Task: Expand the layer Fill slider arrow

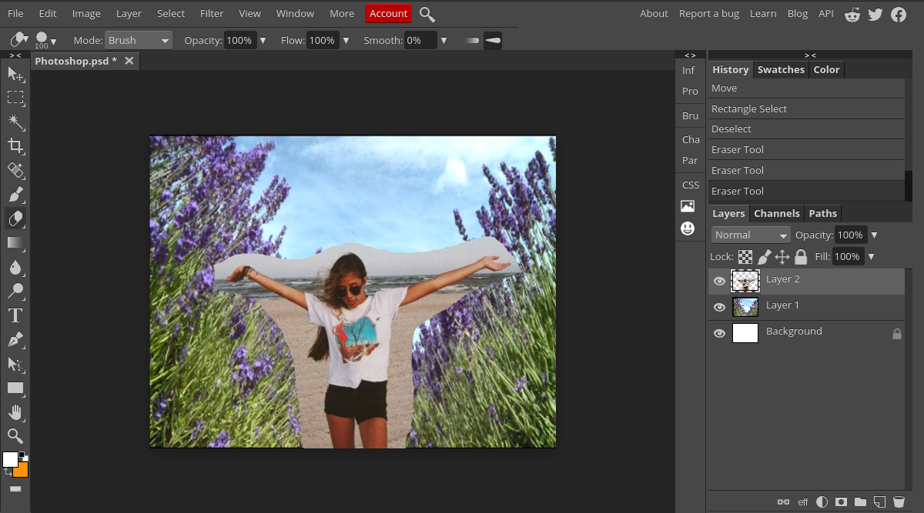Action: tap(871, 257)
